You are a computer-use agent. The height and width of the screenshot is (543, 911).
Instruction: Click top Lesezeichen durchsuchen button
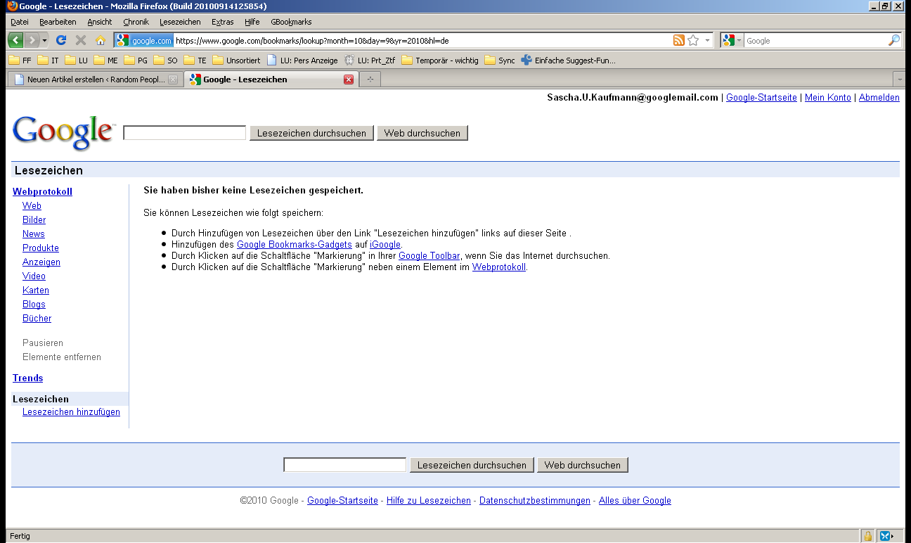312,133
